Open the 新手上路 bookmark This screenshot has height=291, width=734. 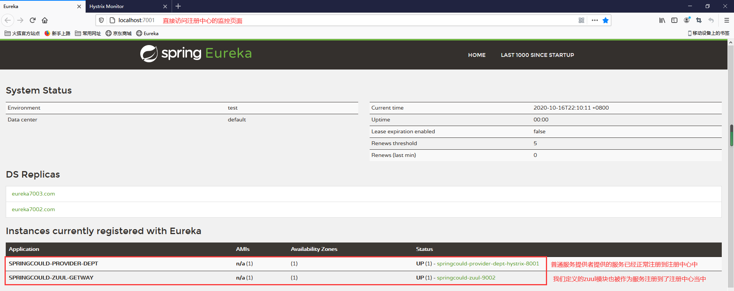57,34
